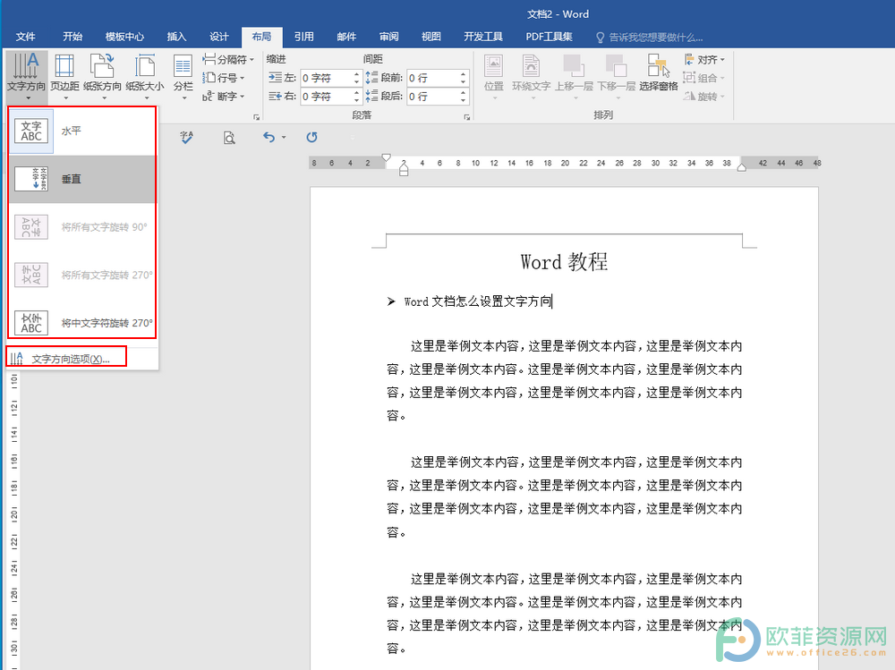Click the 'Word 教程' title text

(x=564, y=262)
